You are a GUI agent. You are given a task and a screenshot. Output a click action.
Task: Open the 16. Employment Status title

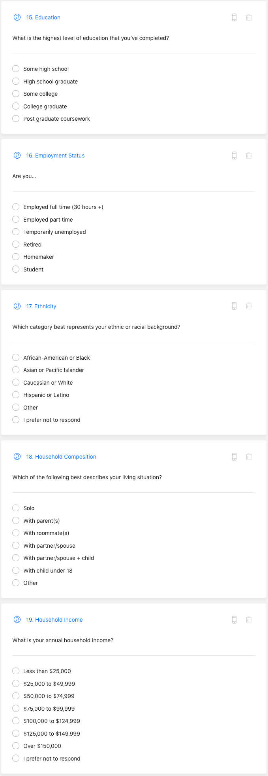coord(55,156)
